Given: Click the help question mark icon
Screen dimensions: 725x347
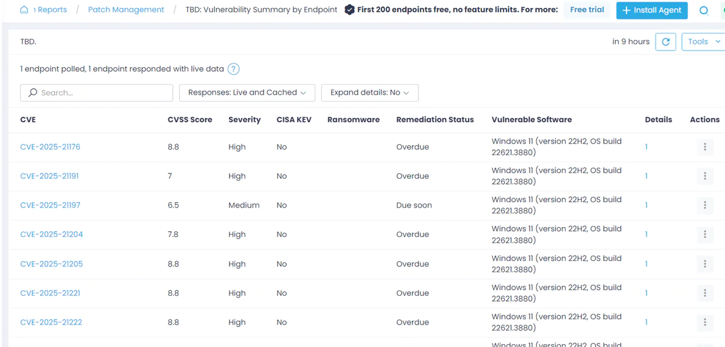Looking at the screenshot, I should [234, 69].
